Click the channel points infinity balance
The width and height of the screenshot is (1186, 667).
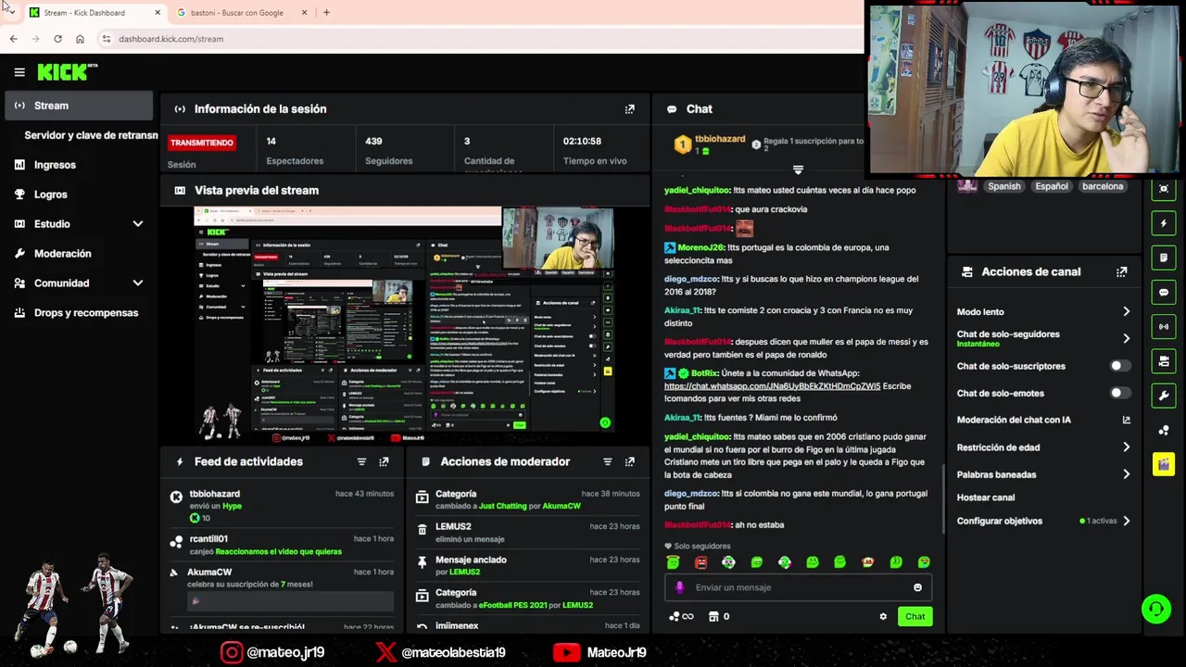pyautogui.click(x=681, y=617)
